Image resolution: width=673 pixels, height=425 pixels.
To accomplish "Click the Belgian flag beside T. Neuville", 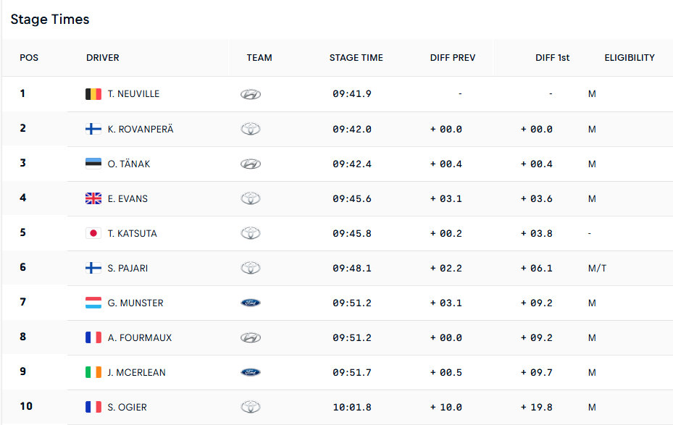I will tap(93, 94).
